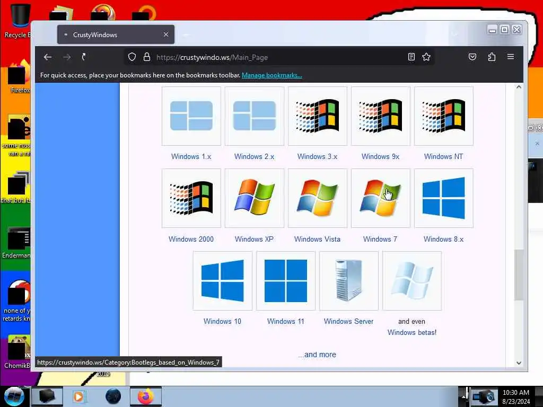Follow the Windows 2000 text link
The width and height of the screenshot is (543, 407).
click(x=191, y=239)
